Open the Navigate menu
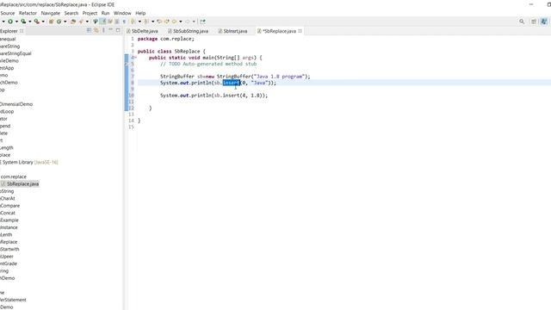Image resolution: width=551 pixels, height=310 pixels. (51, 13)
